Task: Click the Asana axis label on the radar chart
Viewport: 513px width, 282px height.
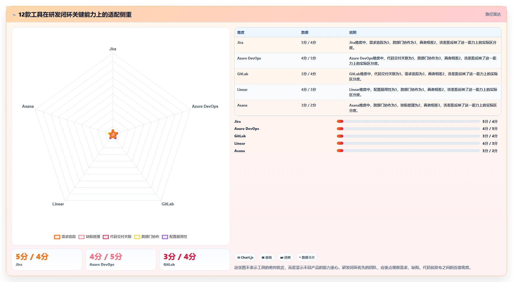Action: coord(28,107)
